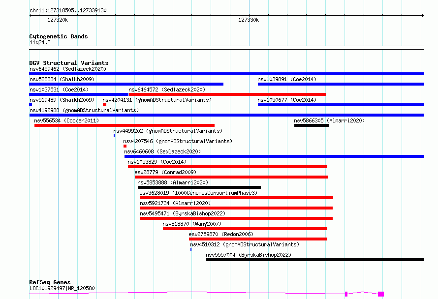The height and width of the screenshot is (299, 438).
Task: Click the LOC101929497|NR_120580 gene label
Action: pyautogui.click(x=62, y=288)
